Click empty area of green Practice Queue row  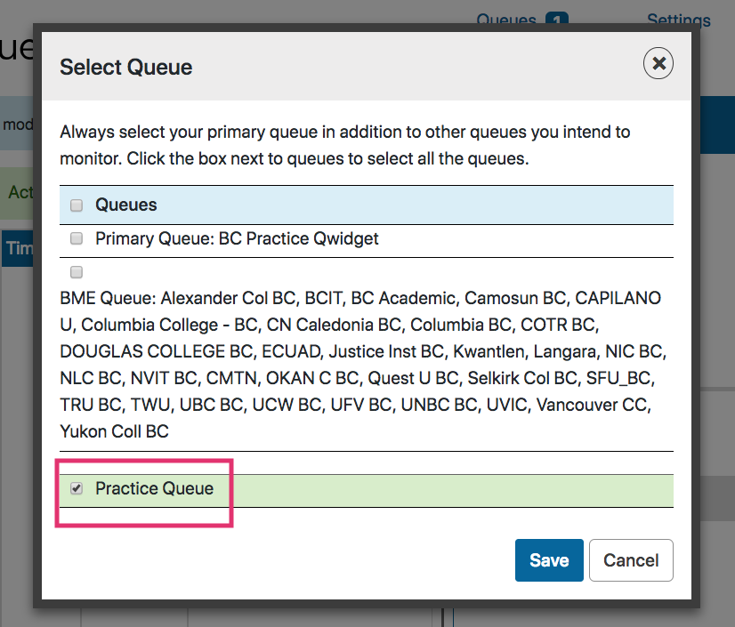click(x=445, y=489)
